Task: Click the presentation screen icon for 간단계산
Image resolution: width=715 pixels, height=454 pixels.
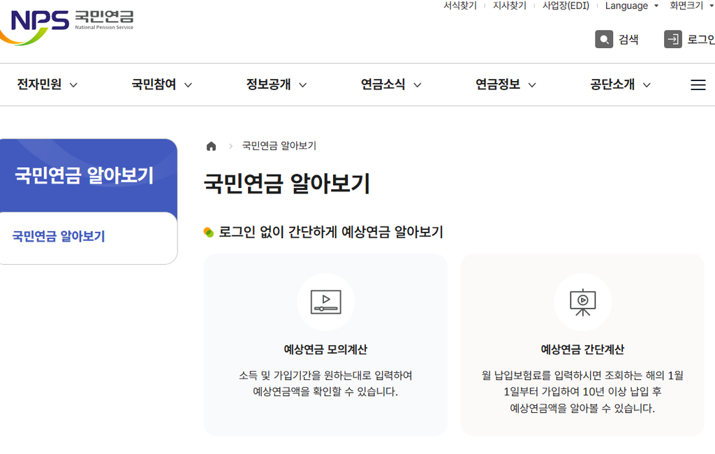Action: (x=583, y=302)
